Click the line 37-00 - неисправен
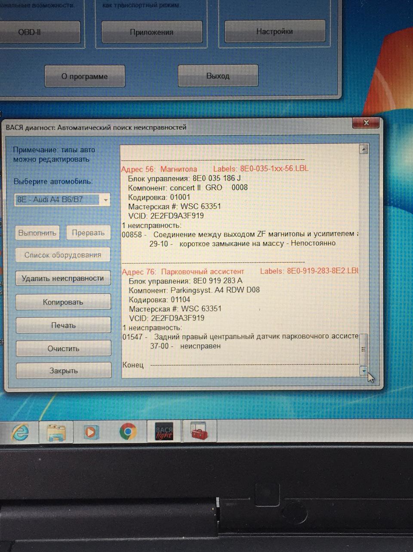The image size is (413, 552). click(185, 346)
